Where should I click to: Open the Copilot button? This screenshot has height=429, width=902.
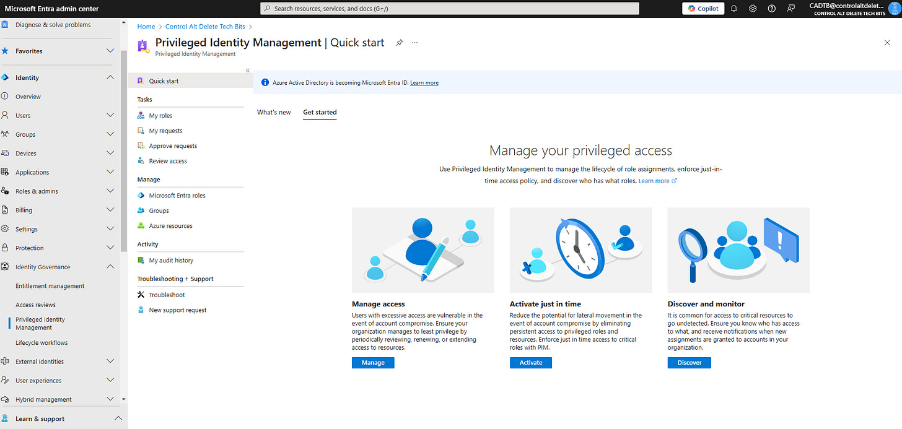tap(703, 9)
